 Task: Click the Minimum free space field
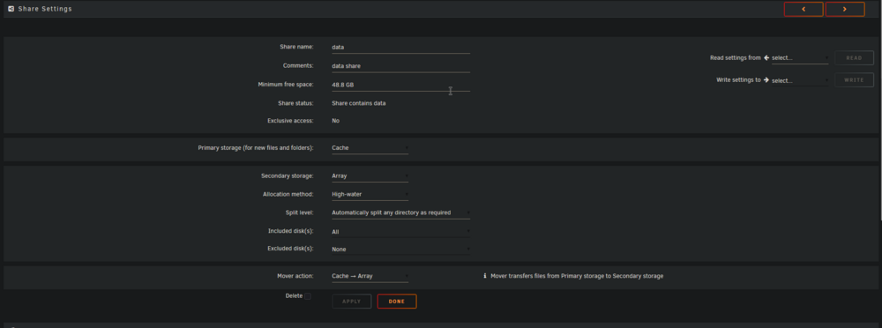[400, 85]
